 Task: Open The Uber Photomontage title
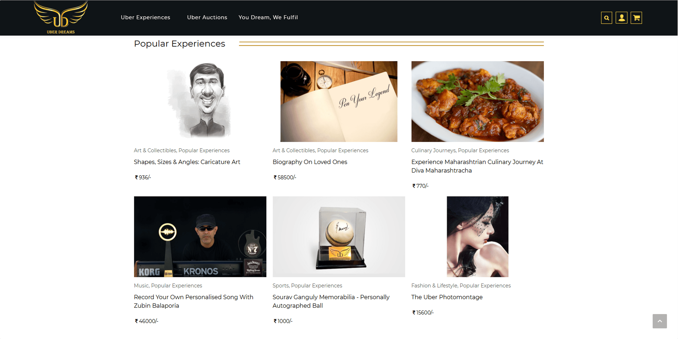(447, 297)
